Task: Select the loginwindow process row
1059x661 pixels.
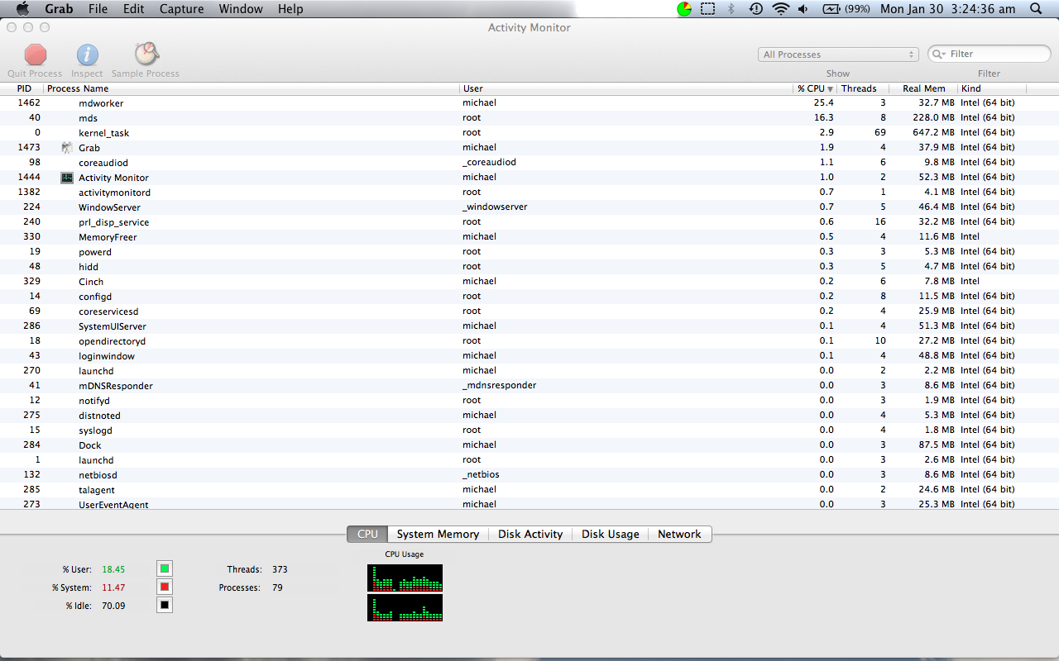Action: coord(529,356)
